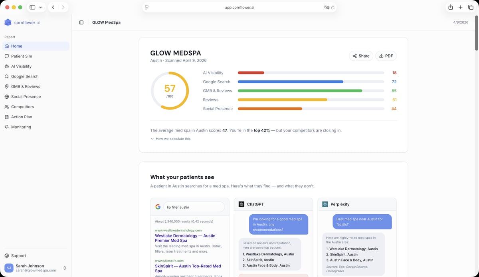Click the AI Visibility red progress bar
The height and width of the screenshot is (277, 479).
tap(251, 73)
